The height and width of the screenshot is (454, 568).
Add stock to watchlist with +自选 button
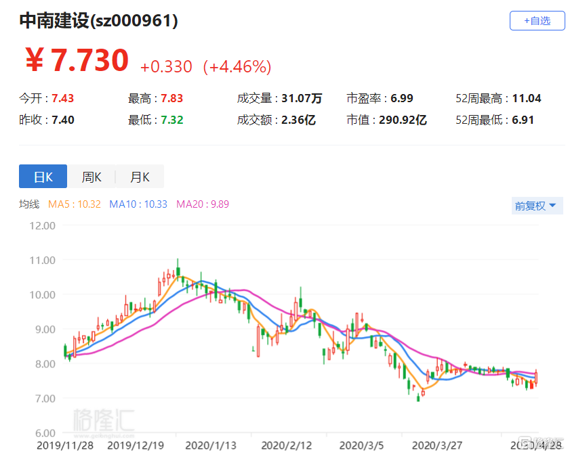click(x=537, y=20)
